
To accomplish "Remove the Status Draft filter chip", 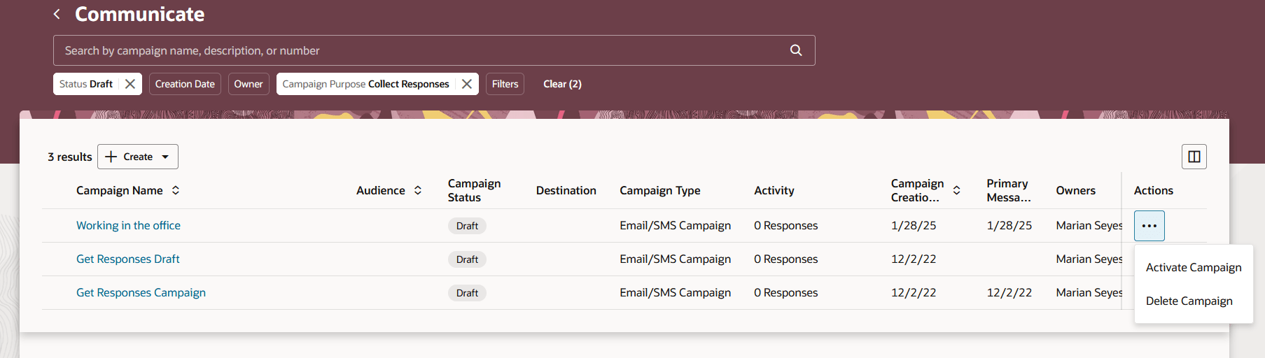I will click(130, 84).
